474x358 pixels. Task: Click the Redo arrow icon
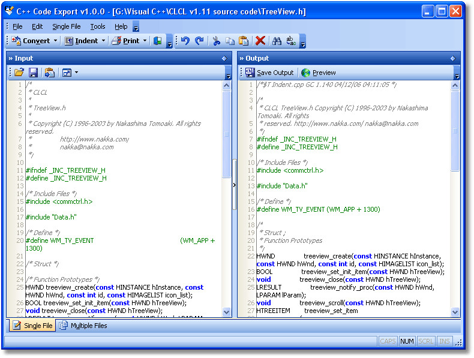199,41
